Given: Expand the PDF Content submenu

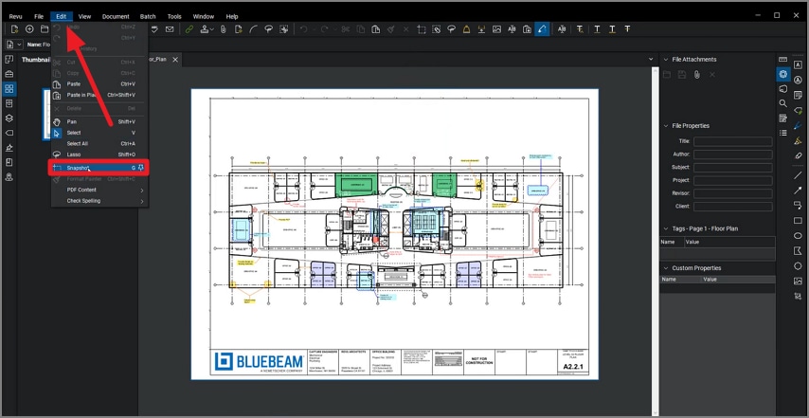Looking at the screenshot, I should (99, 190).
